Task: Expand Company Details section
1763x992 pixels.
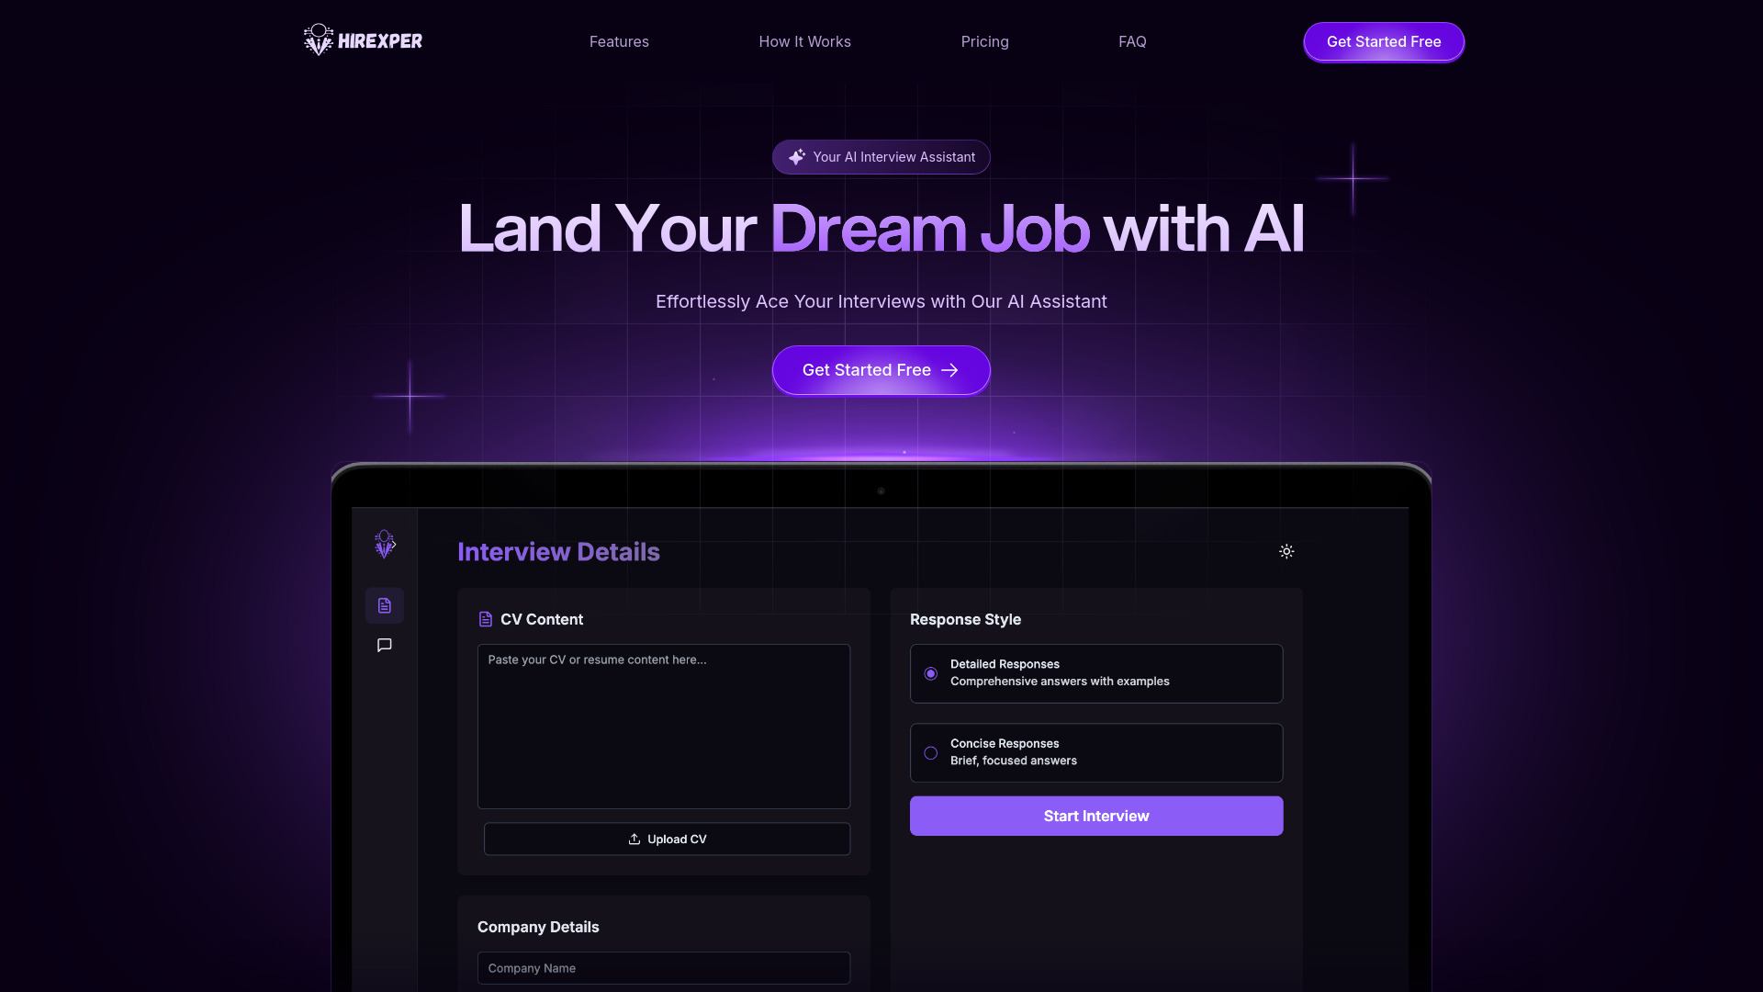Action: (x=537, y=927)
